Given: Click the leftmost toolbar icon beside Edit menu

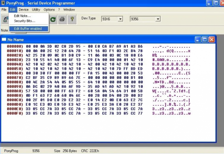Looking at the screenshot, I should pos(6,19).
